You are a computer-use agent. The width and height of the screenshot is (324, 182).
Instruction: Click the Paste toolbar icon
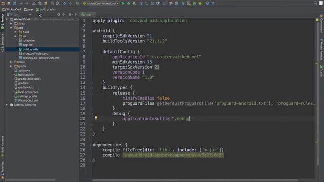45,3
